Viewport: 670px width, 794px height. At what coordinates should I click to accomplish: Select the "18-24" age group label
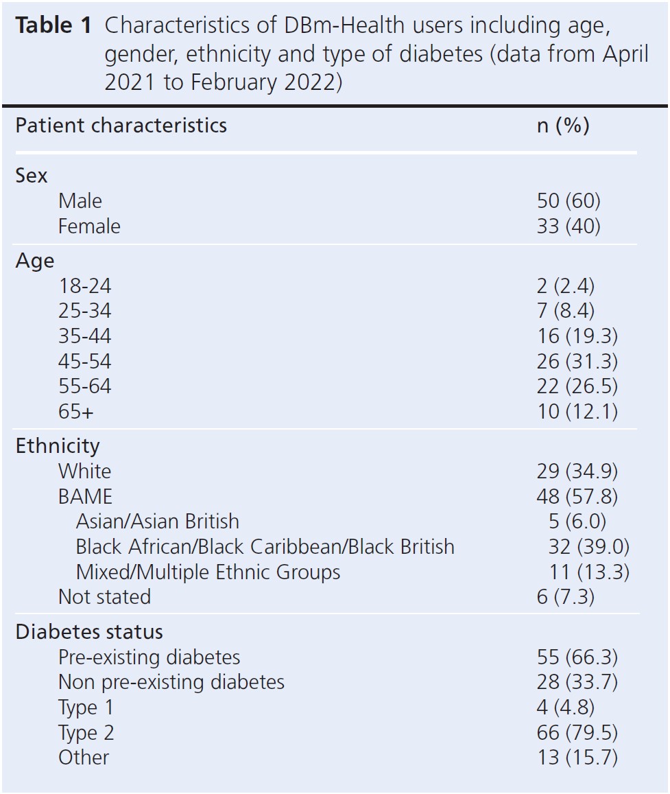(84, 286)
